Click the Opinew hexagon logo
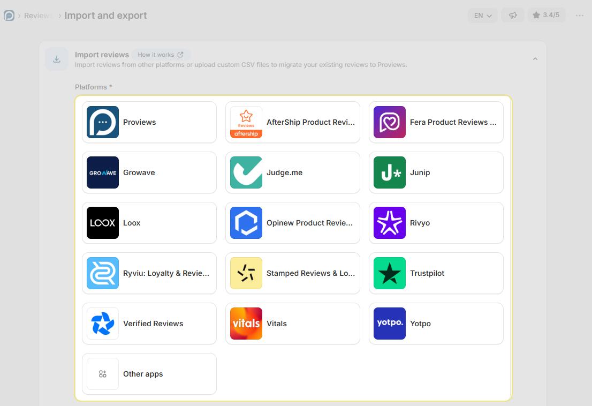This screenshot has width=592, height=406. pos(246,223)
